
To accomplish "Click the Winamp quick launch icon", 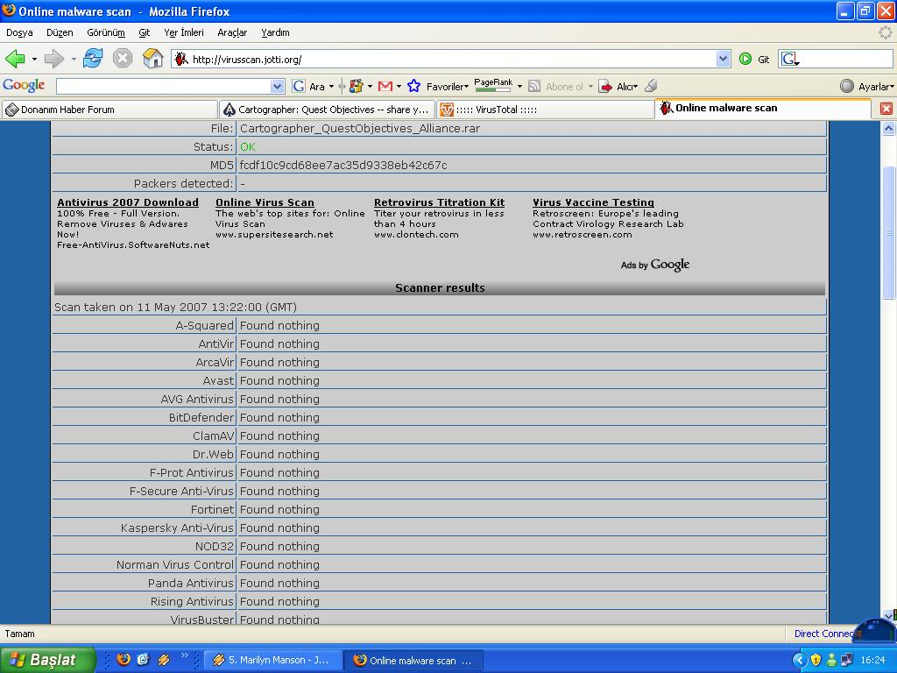I will (x=164, y=660).
